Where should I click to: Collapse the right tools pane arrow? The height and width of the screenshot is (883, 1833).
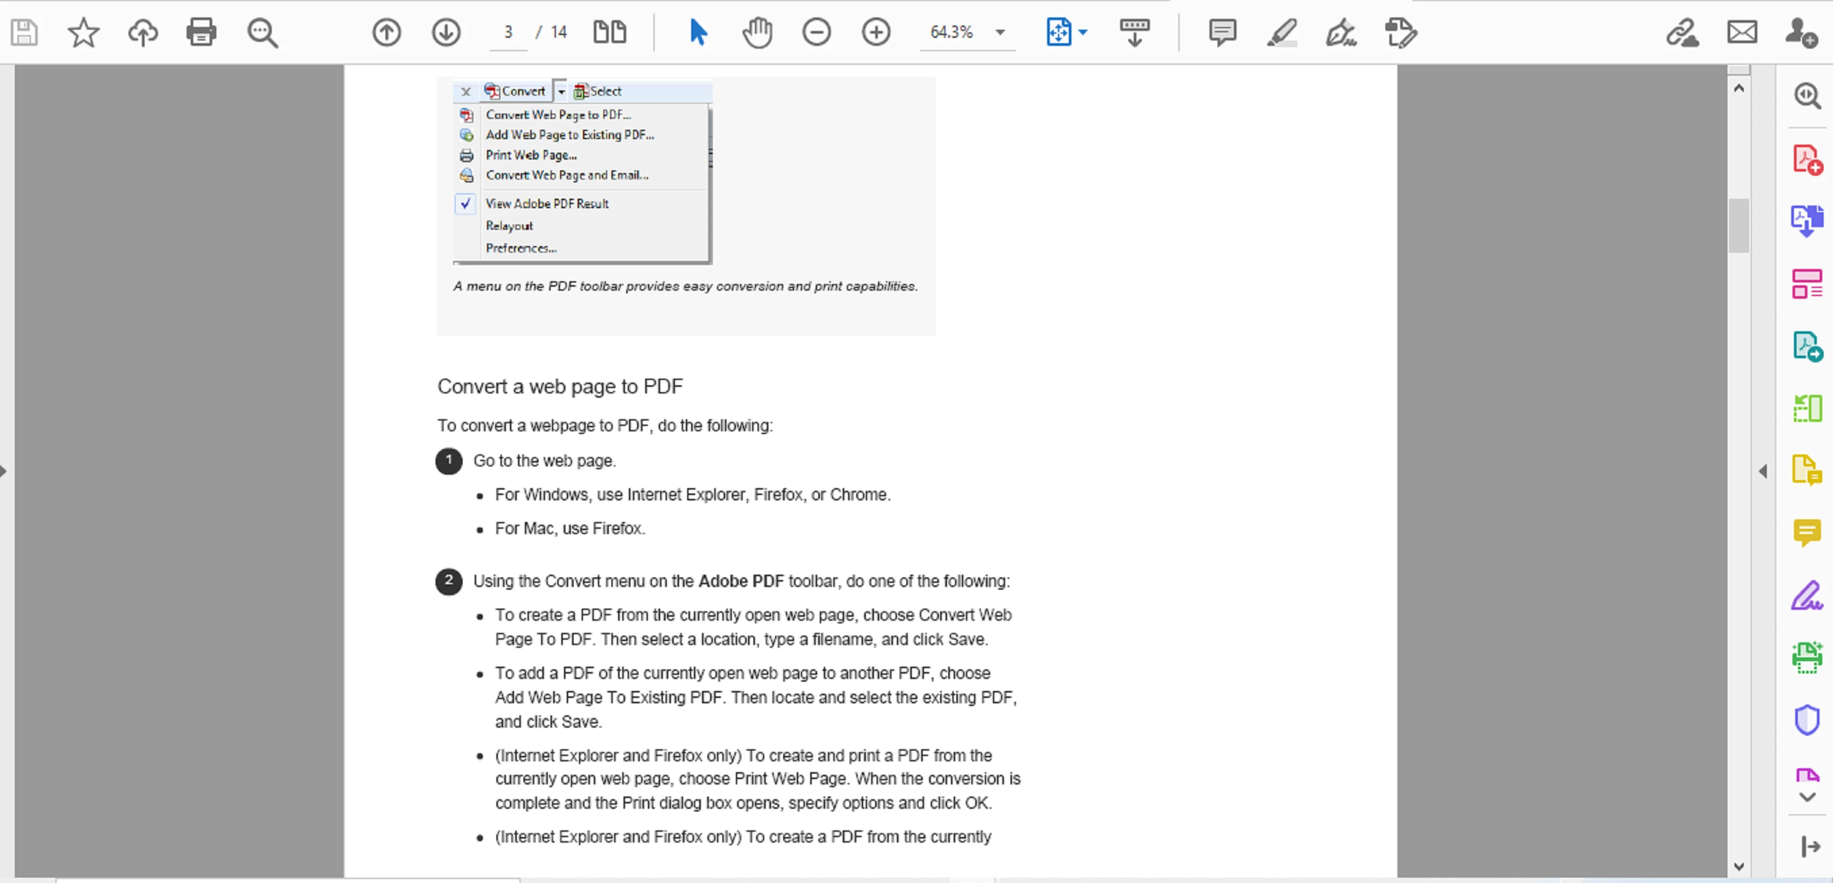[1763, 471]
